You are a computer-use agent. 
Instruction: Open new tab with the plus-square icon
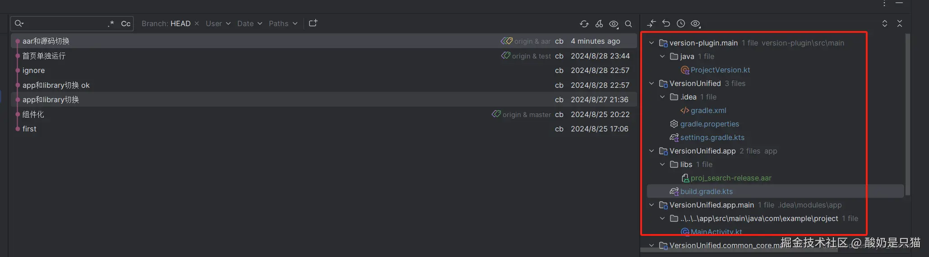(313, 23)
